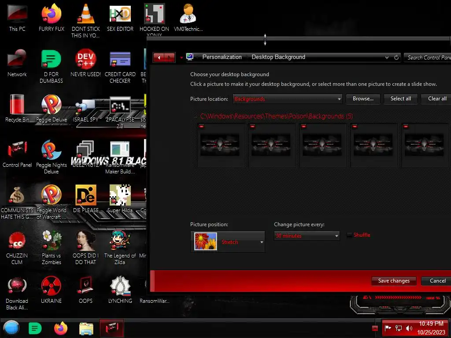451x338 pixels.
Task: Click Select all button
Action: [x=400, y=99]
